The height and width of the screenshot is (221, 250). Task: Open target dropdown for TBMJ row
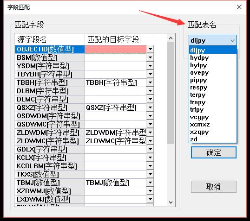point(150,183)
